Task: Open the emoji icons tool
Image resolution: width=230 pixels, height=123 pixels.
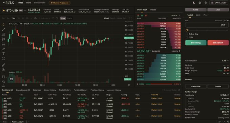Action: pyautogui.click(x=3, y=58)
